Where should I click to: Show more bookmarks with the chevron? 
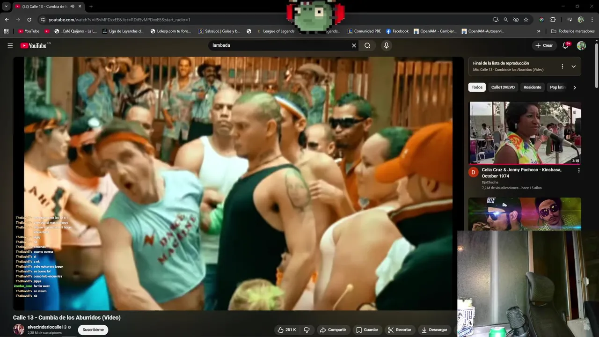(x=539, y=31)
